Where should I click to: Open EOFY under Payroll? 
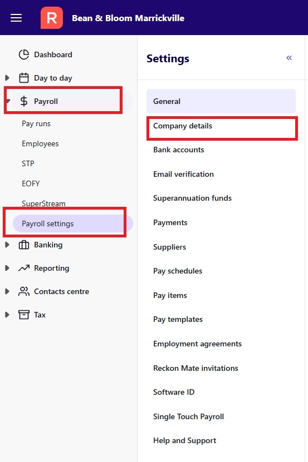point(31,183)
